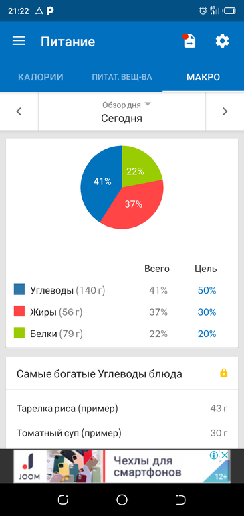
Task: Switch to the ПИТАТ. ВЕЩ-ВА tab
Action: point(122,77)
